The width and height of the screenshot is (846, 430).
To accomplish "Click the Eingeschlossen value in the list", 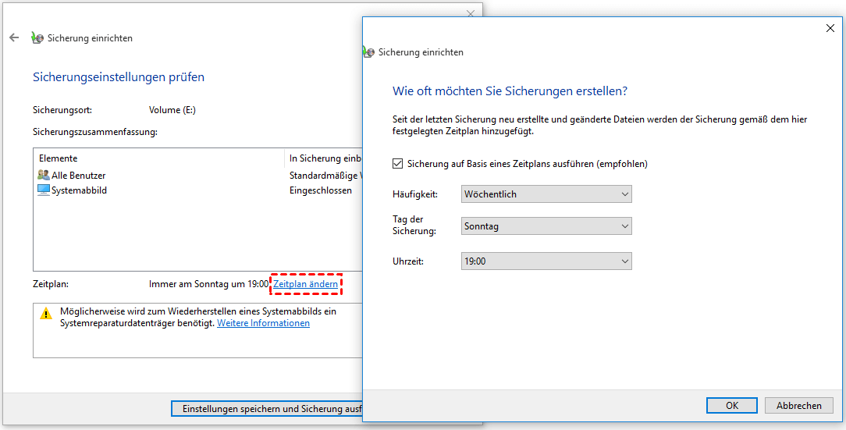I will coord(321,190).
